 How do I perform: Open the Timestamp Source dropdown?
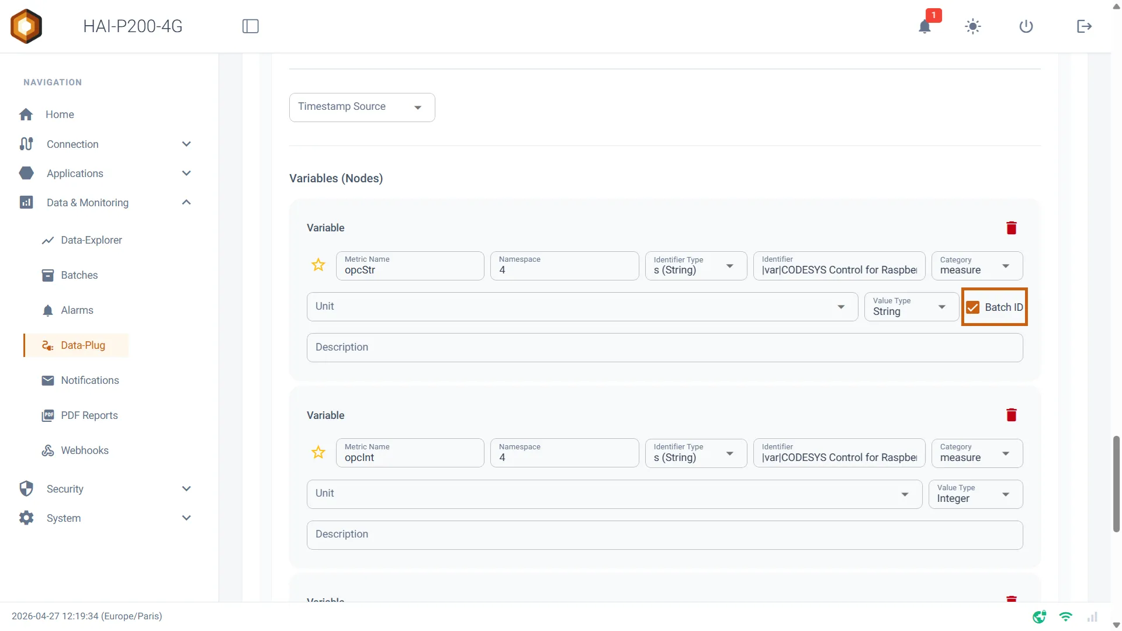(362, 108)
